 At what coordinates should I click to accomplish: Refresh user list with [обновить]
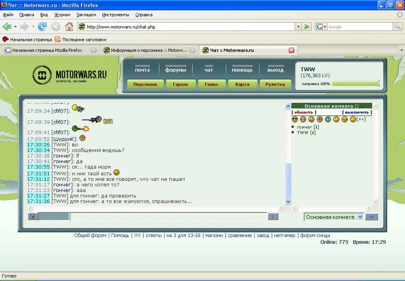(x=304, y=112)
